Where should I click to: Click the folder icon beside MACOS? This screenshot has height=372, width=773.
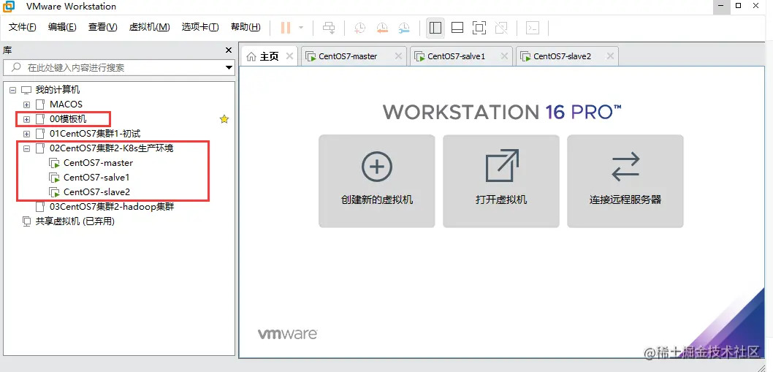(x=40, y=105)
